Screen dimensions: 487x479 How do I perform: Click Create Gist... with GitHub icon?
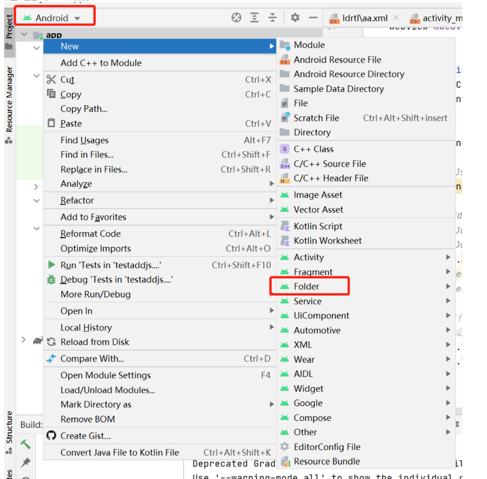coord(160,436)
